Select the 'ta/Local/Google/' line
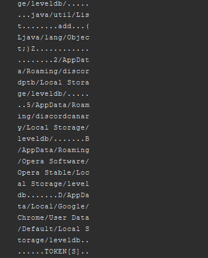208x258 pixels. [x=54, y=207]
